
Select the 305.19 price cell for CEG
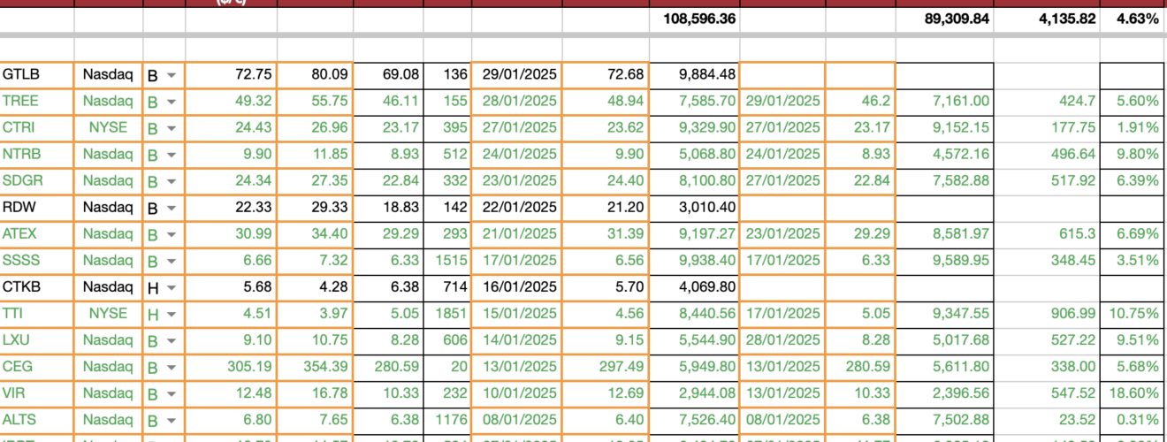coord(231,367)
